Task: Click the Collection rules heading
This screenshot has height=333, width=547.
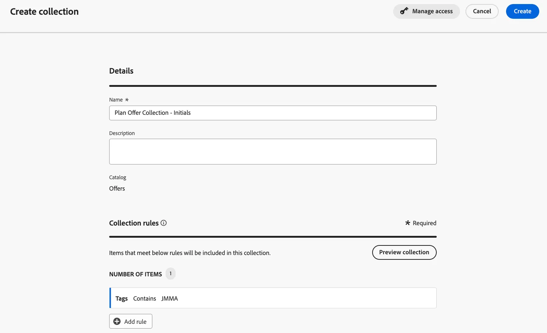Action: [134, 223]
